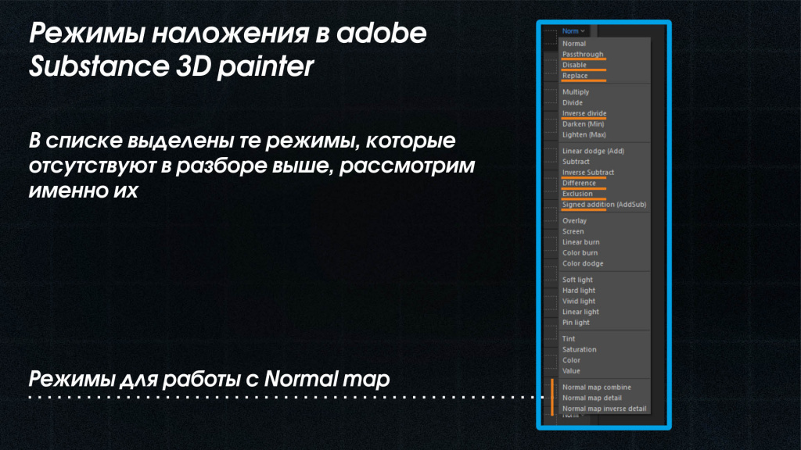
Task: Select Signed addition (AddSub) mode
Action: pos(605,205)
